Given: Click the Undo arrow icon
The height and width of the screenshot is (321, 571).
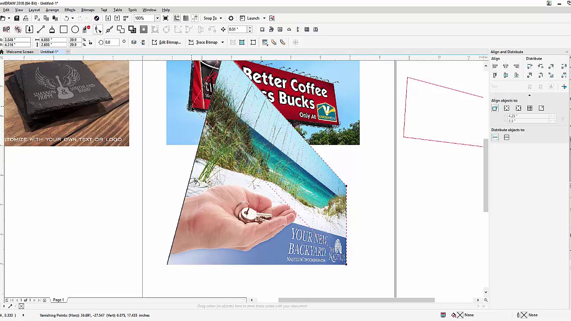Looking at the screenshot, I should [x=66, y=18].
